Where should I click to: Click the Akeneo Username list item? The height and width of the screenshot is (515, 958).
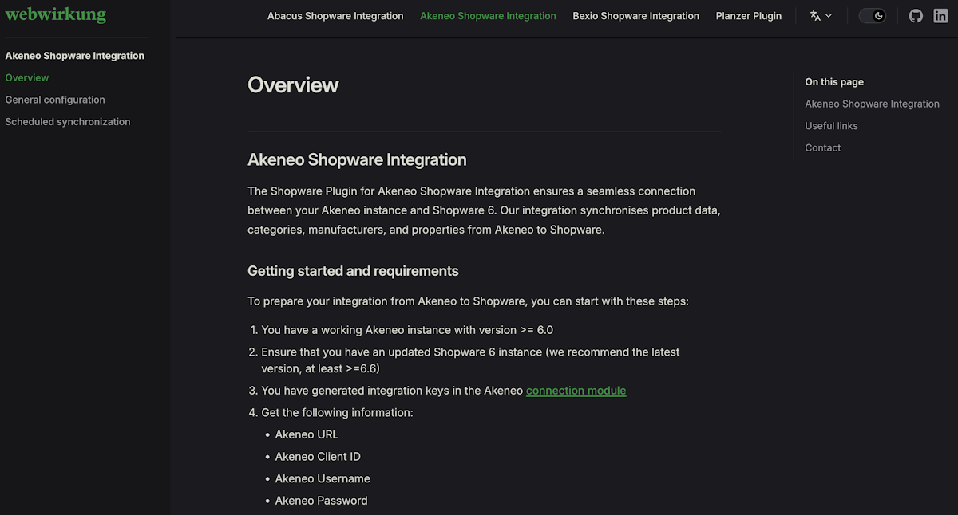323,479
